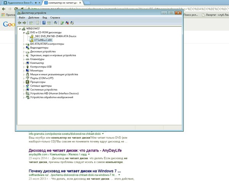Screen dimensions: 229x181
Task: Click the new tab button in Chrome
Action: pos(87,3)
